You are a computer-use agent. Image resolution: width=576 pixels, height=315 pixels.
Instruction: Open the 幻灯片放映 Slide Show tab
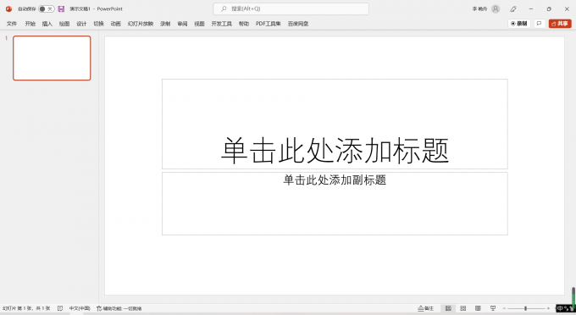[141, 24]
